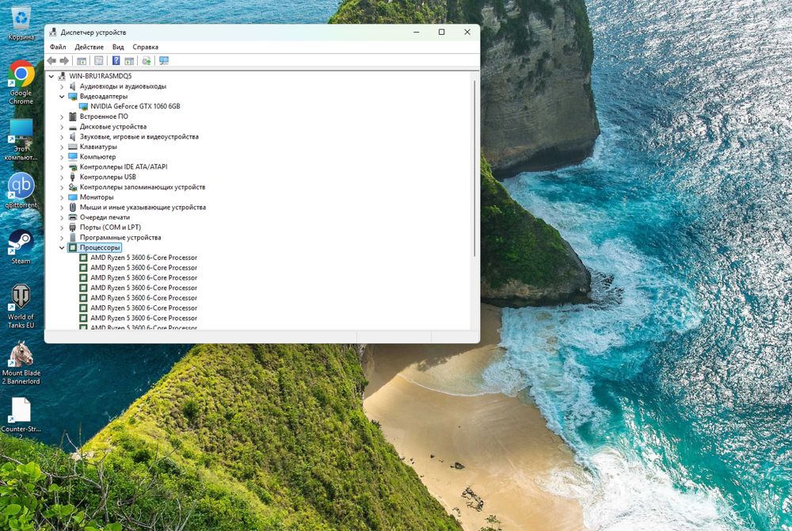Image resolution: width=792 pixels, height=531 pixels.
Task: Expand the Контроллеры запоминающих устройств node
Action: tap(62, 188)
